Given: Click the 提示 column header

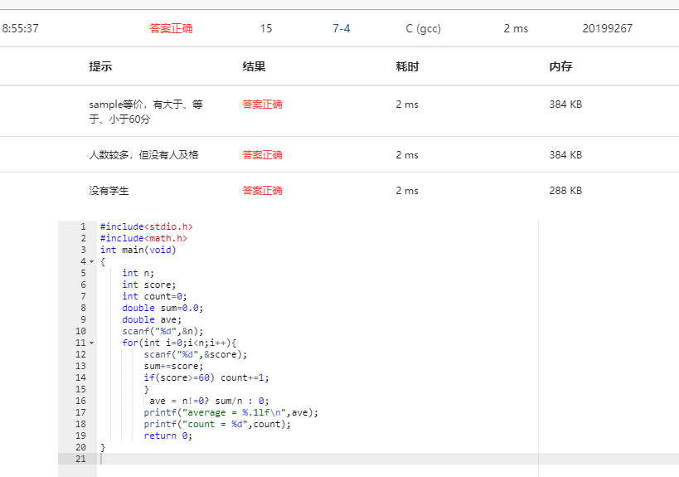Looking at the screenshot, I should (x=100, y=66).
